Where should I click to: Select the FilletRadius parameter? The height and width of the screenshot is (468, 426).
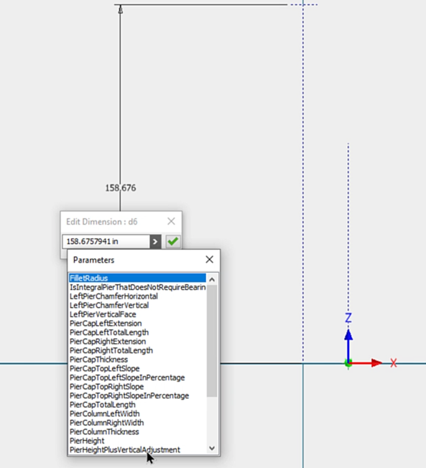coord(137,279)
